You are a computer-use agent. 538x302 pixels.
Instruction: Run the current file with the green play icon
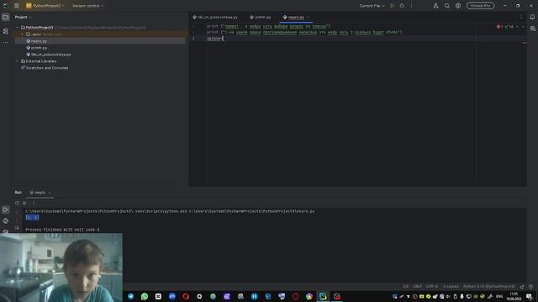(x=393, y=6)
